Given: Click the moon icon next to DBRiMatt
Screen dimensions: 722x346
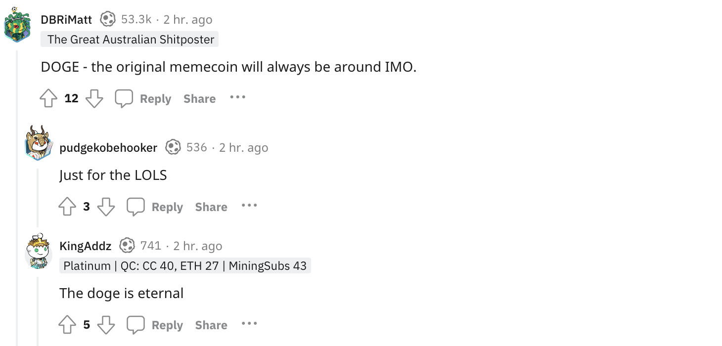Looking at the screenshot, I should coord(107,19).
